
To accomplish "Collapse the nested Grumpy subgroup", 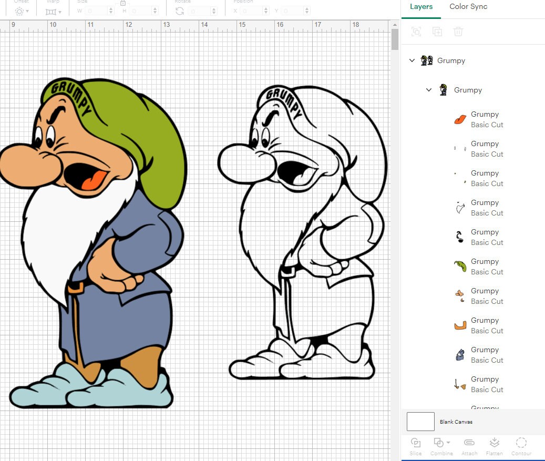I will (x=429, y=90).
